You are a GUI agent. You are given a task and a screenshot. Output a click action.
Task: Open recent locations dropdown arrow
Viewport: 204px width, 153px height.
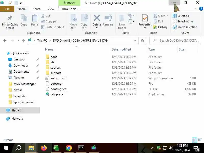[18, 41]
